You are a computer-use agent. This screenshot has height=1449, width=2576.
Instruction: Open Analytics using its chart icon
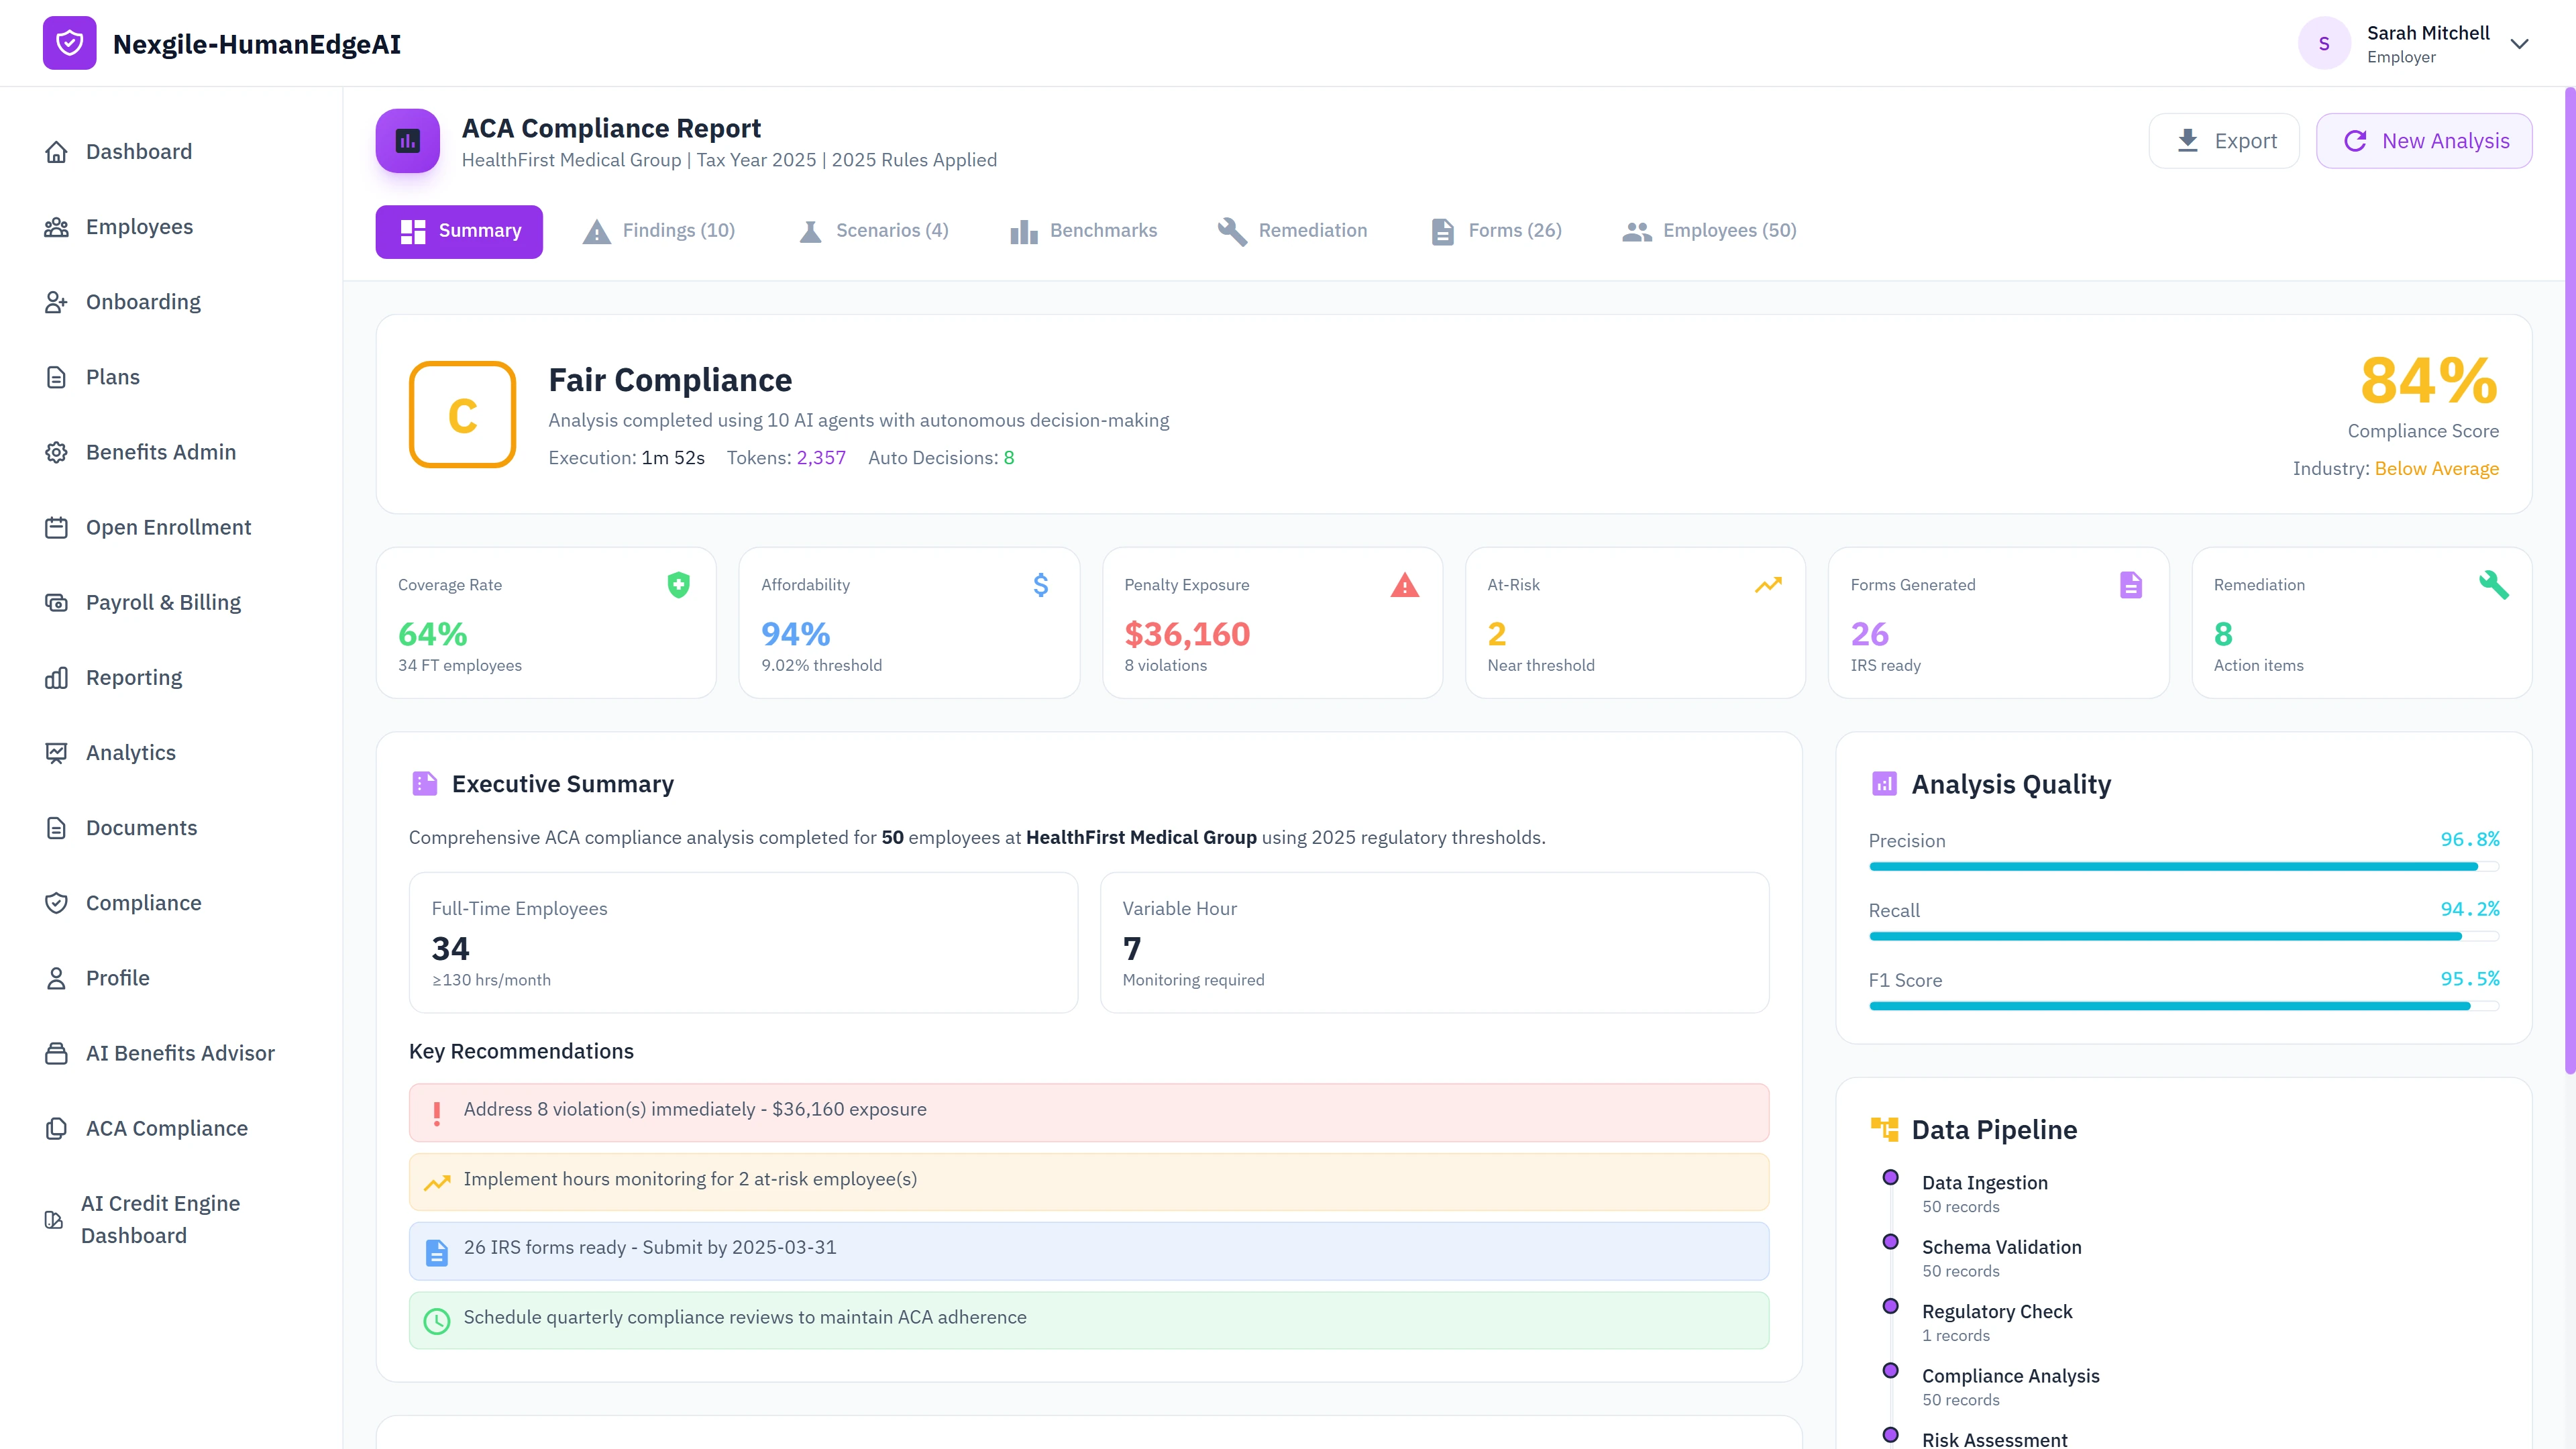tap(57, 752)
